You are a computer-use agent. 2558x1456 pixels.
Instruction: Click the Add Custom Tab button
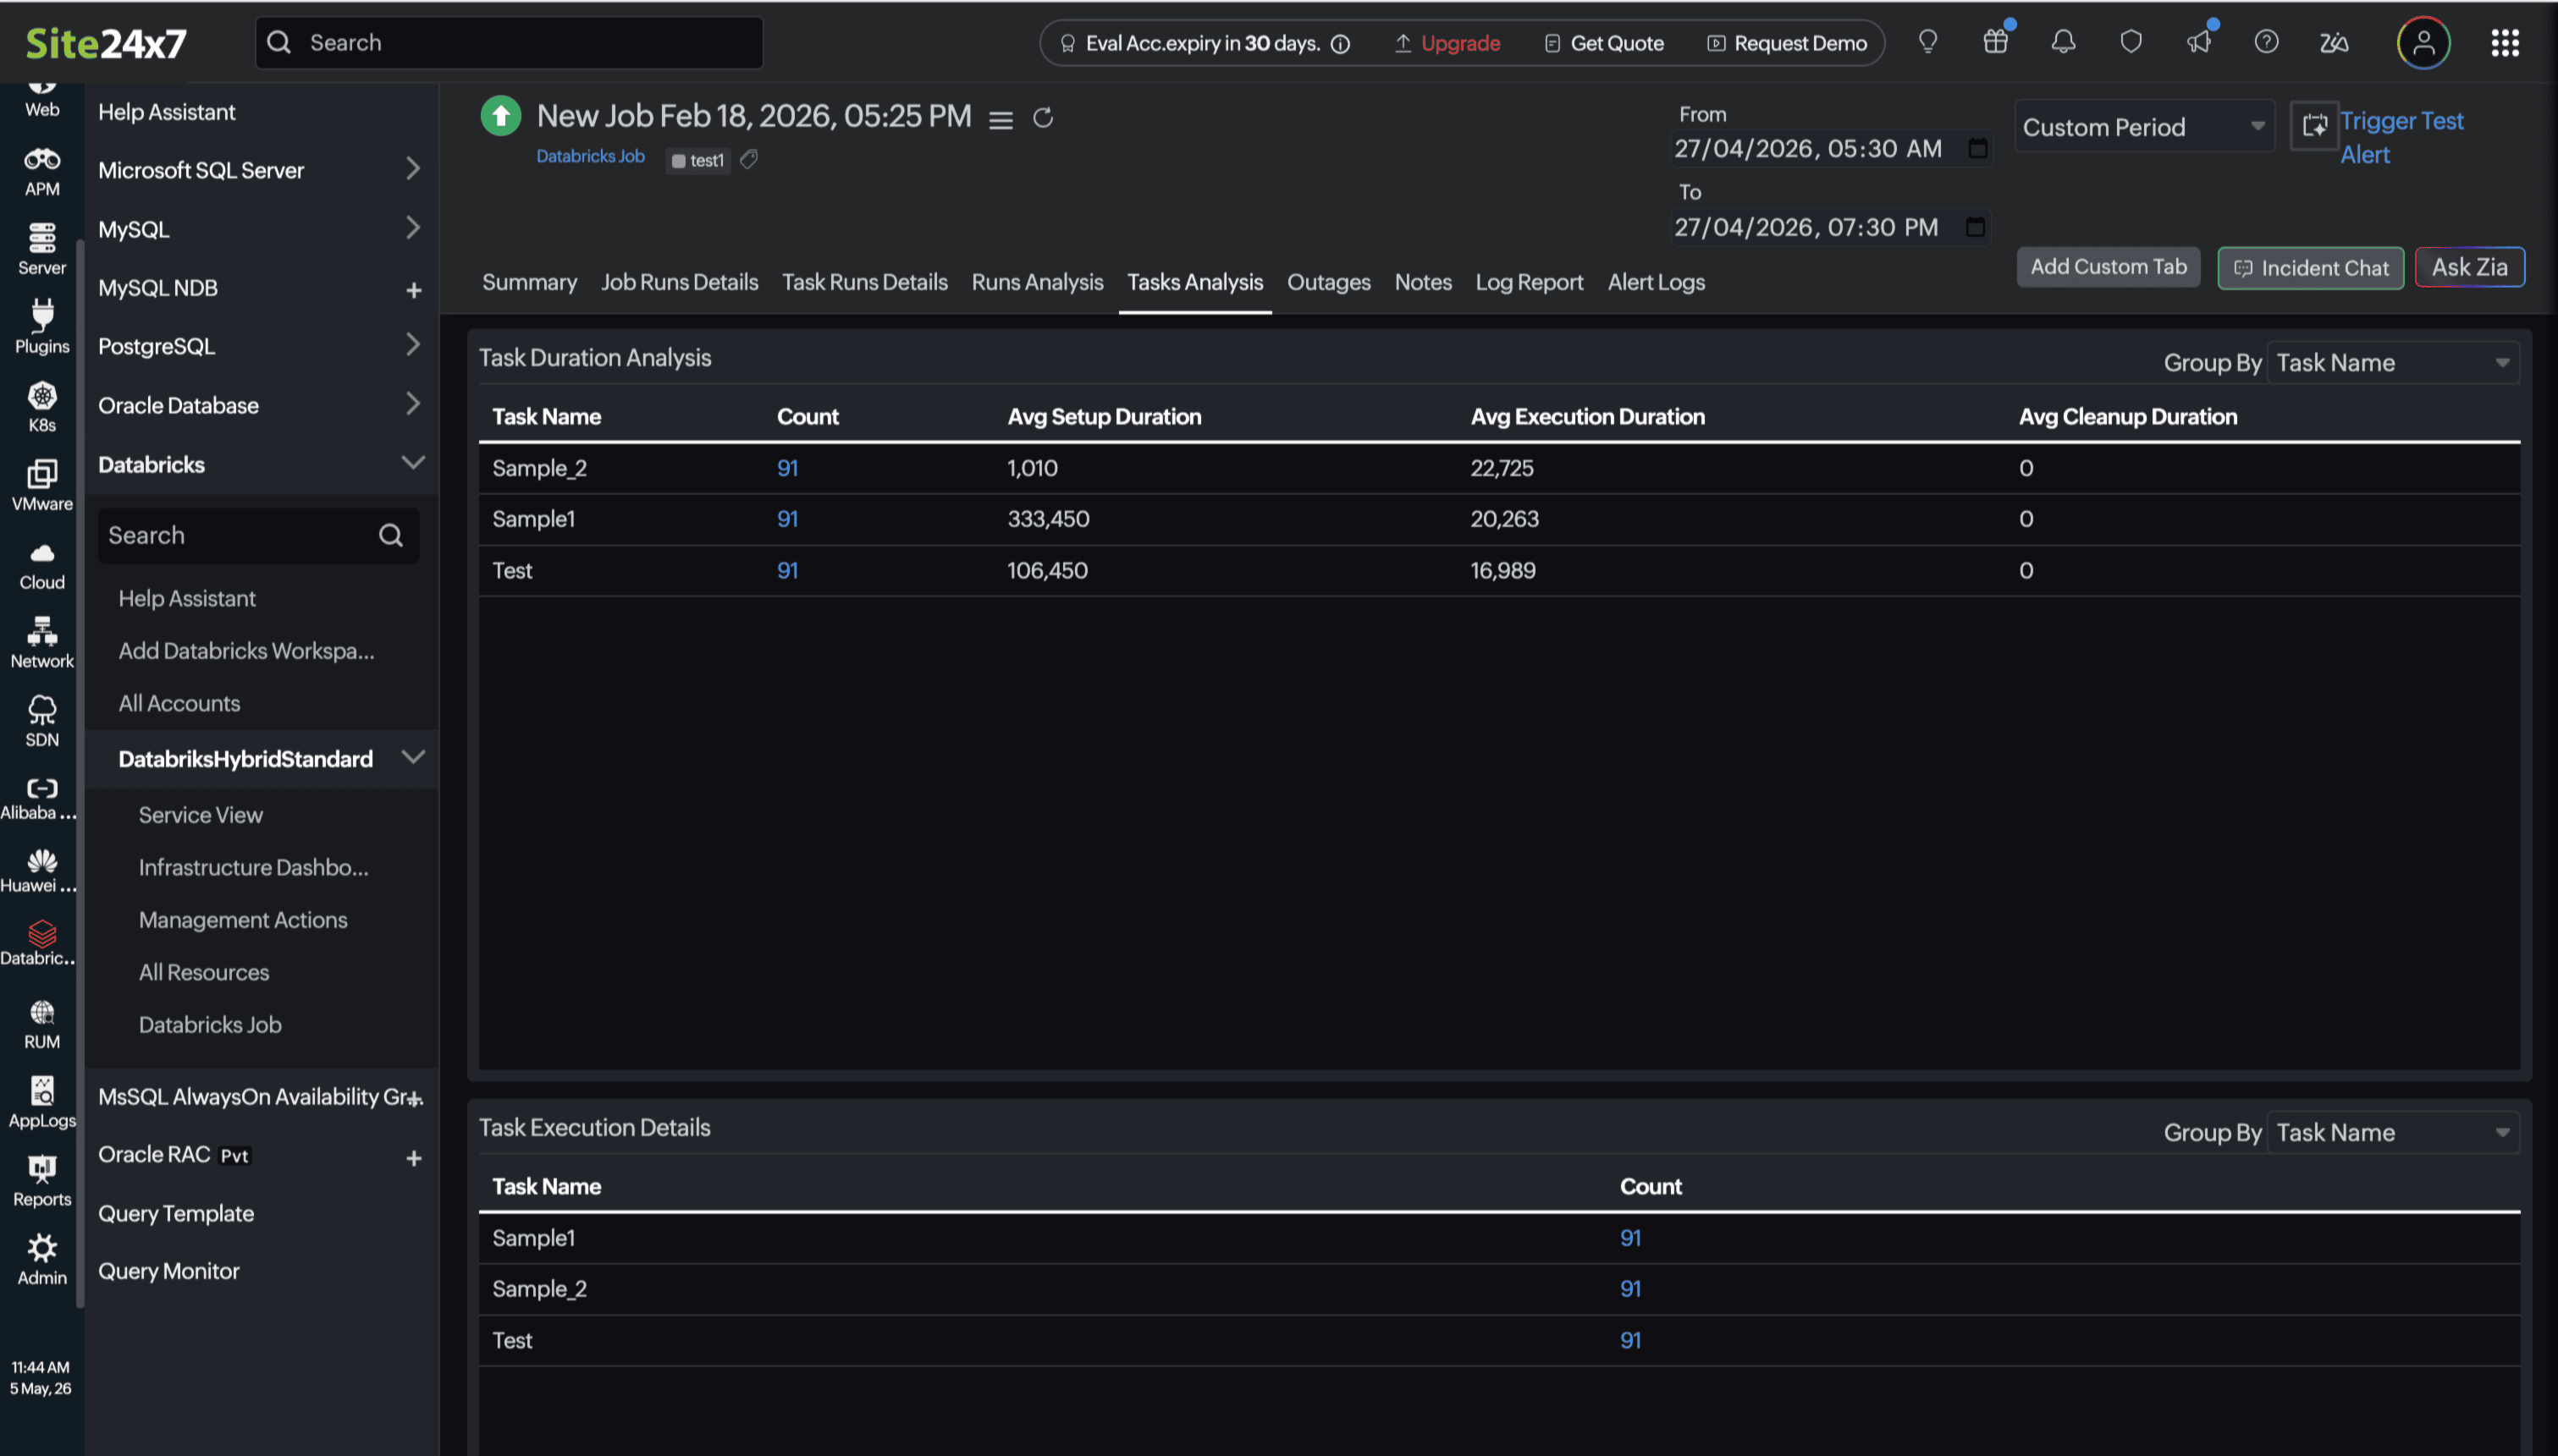click(x=2108, y=266)
